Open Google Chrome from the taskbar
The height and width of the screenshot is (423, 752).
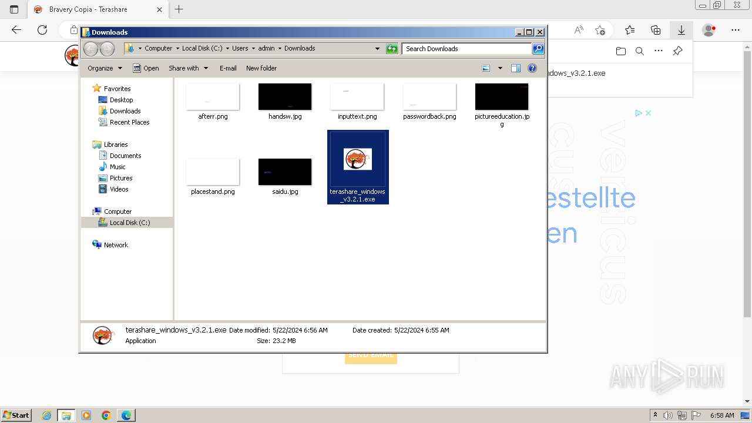(x=106, y=415)
